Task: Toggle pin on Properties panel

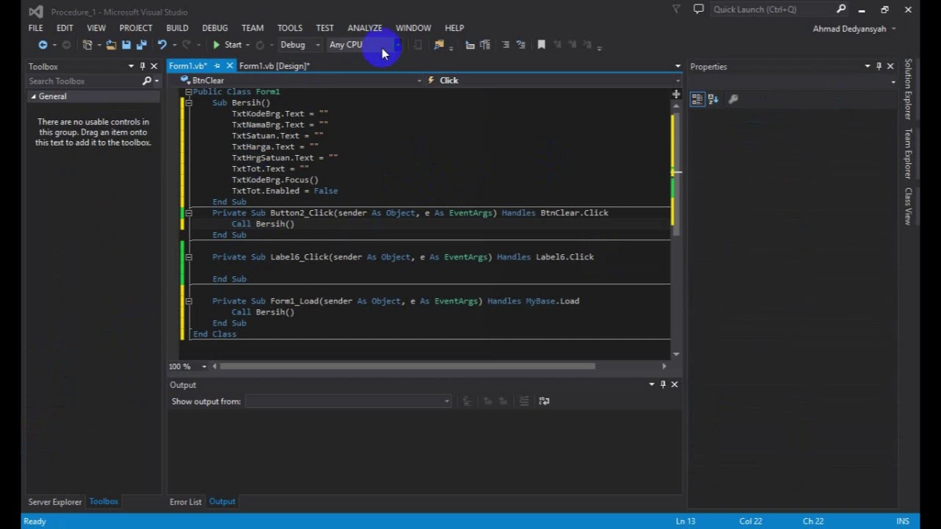Action: (879, 66)
